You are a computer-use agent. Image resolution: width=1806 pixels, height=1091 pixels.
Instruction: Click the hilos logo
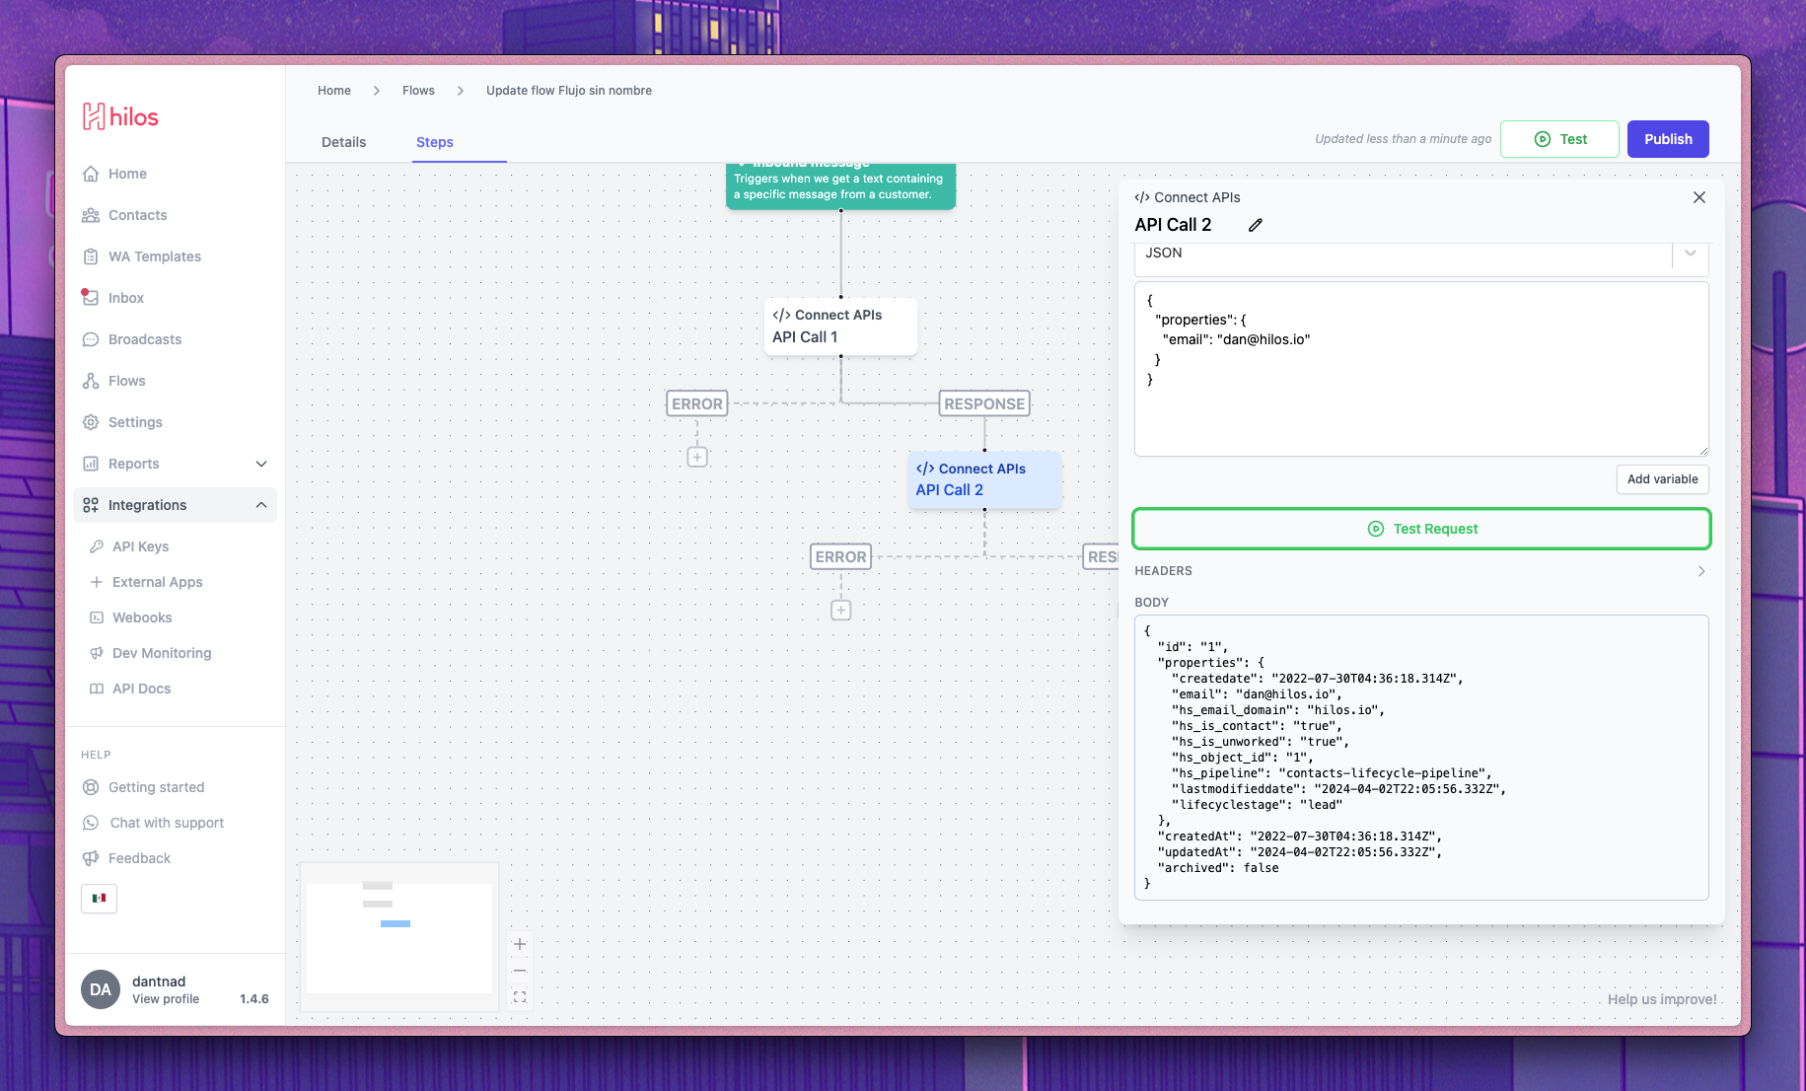point(120,116)
